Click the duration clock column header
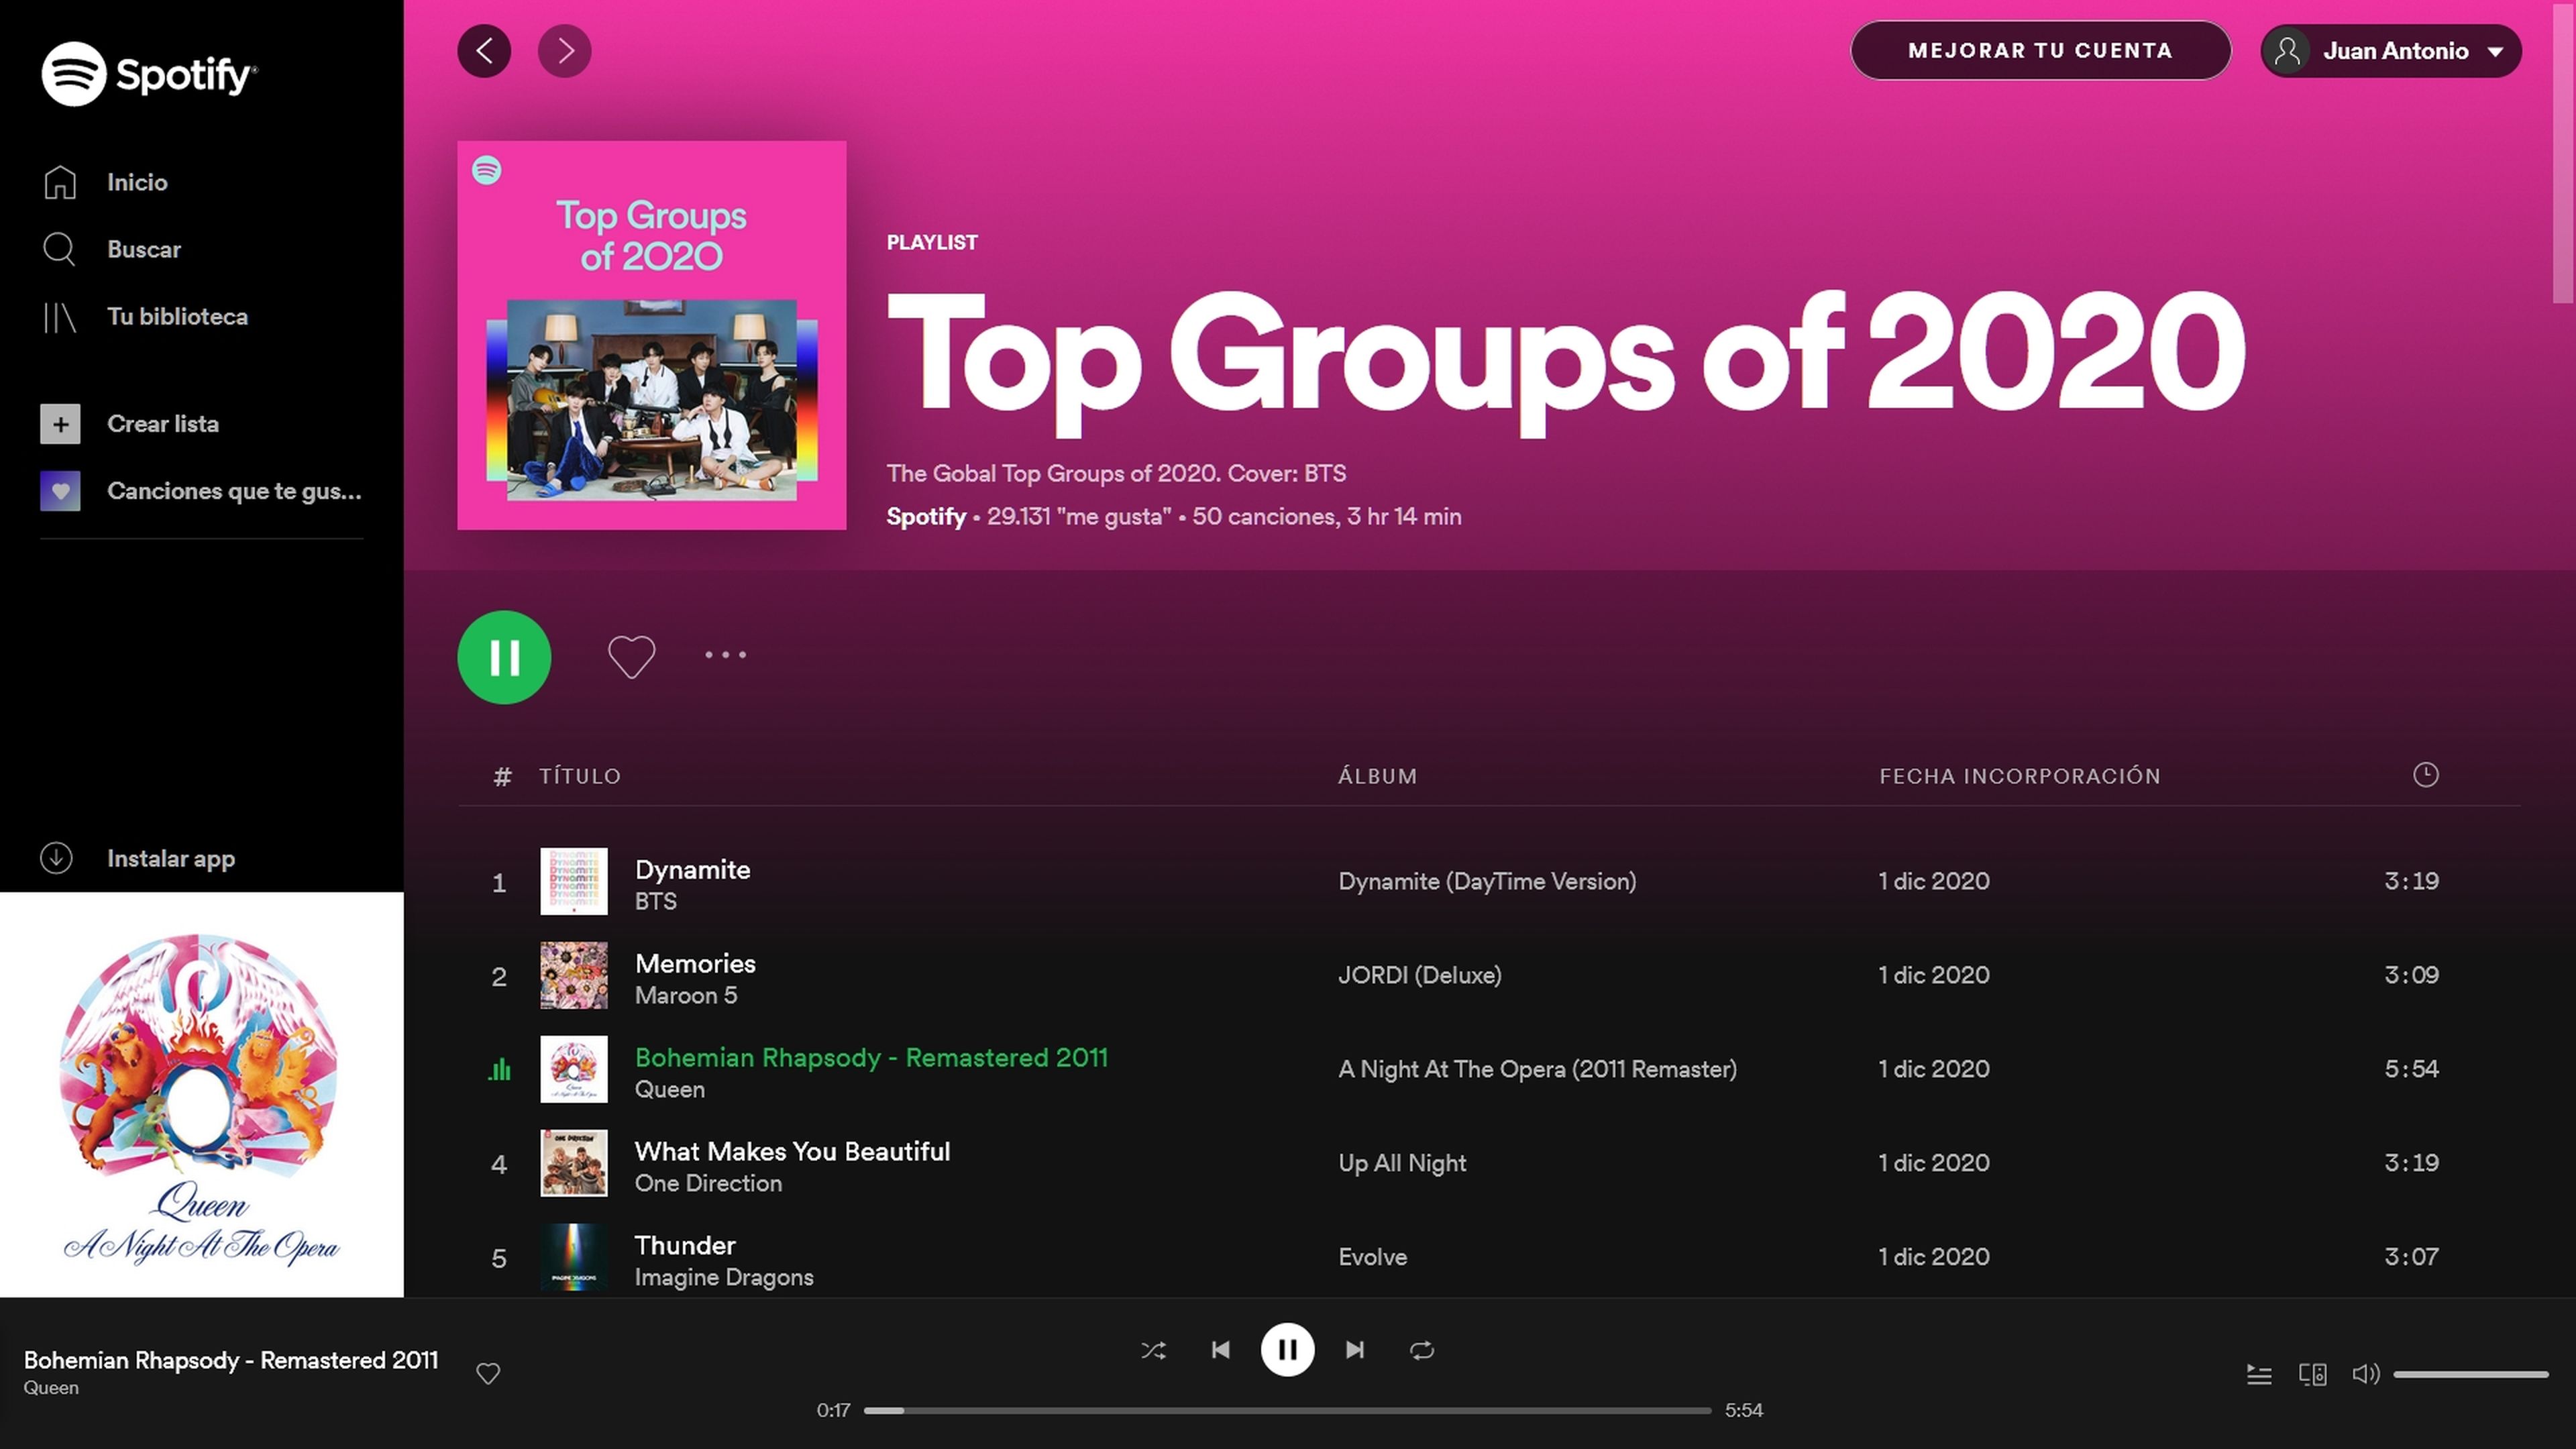Image resolution: width=2576 pixels, height=1449 pixels. coord(2425,775)
